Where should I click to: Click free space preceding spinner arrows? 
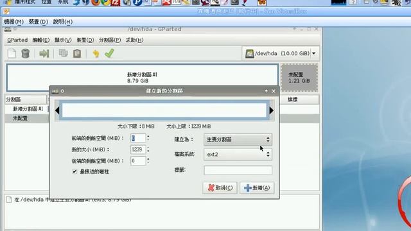[148, 138]
